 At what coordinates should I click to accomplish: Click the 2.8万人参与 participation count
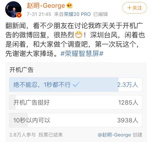(x=22, y=135)
